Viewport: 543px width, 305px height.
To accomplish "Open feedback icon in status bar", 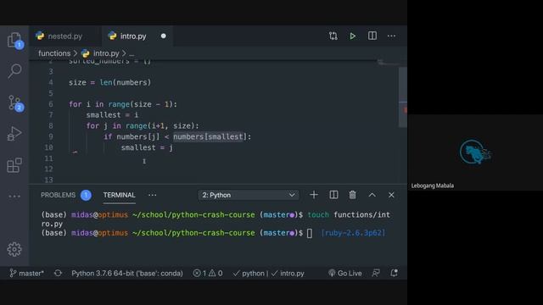I will pos(376,273).
